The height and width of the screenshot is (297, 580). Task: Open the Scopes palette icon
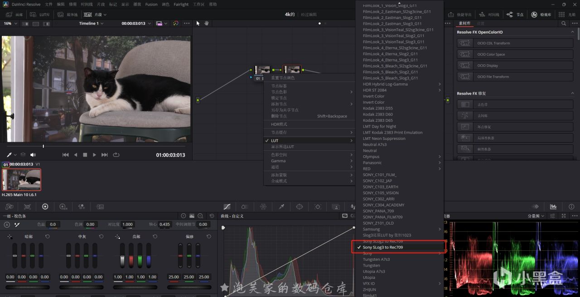point(553,206)
